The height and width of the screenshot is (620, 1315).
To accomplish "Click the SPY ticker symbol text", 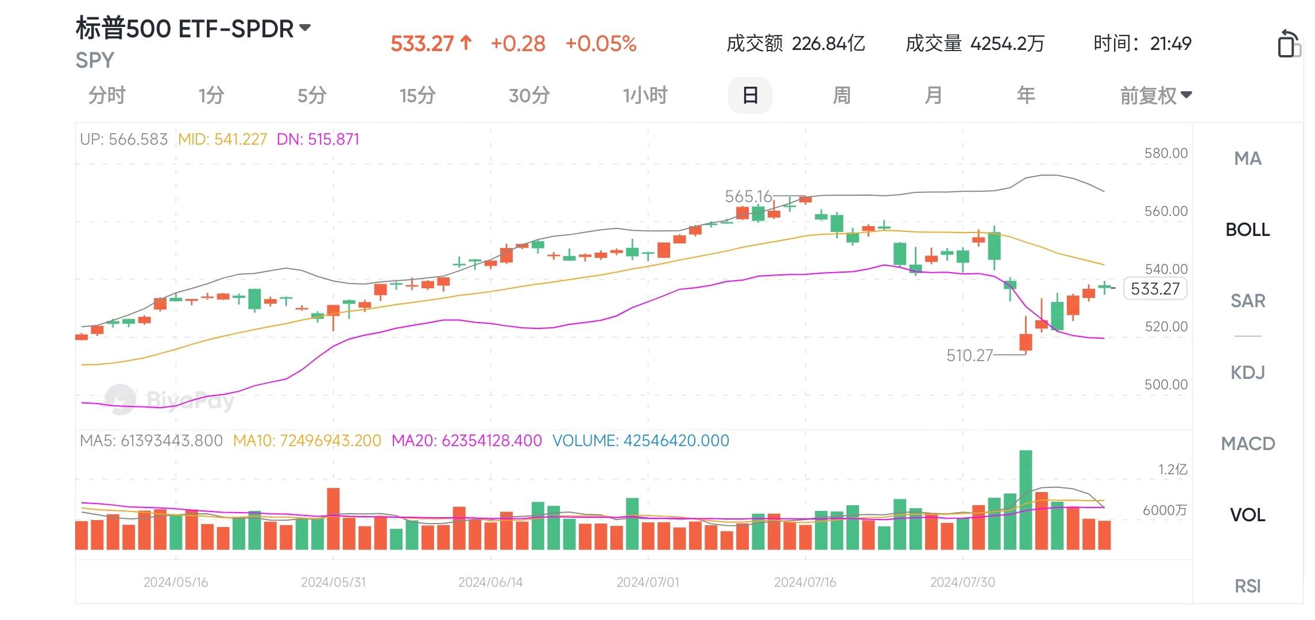I will click(x=95, y=60).
